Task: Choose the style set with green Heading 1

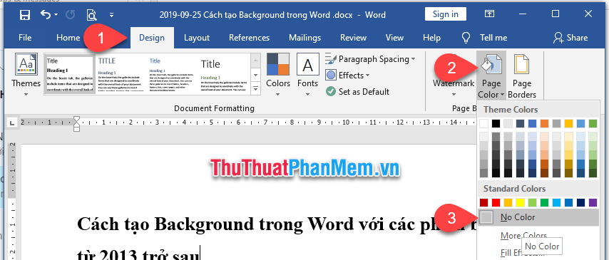Action: click(224, 75)
